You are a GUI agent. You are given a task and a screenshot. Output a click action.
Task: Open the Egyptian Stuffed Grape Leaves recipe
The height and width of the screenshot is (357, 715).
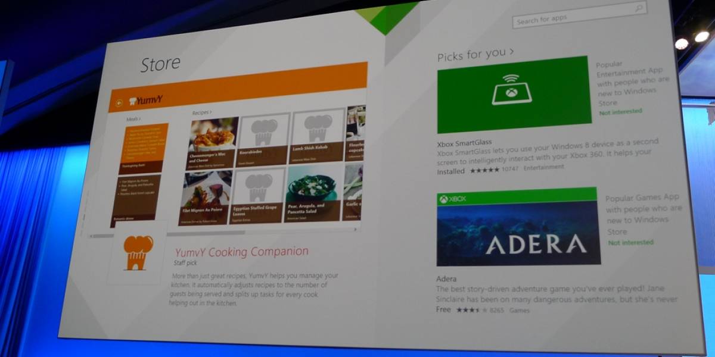click(x=258, y=196)
